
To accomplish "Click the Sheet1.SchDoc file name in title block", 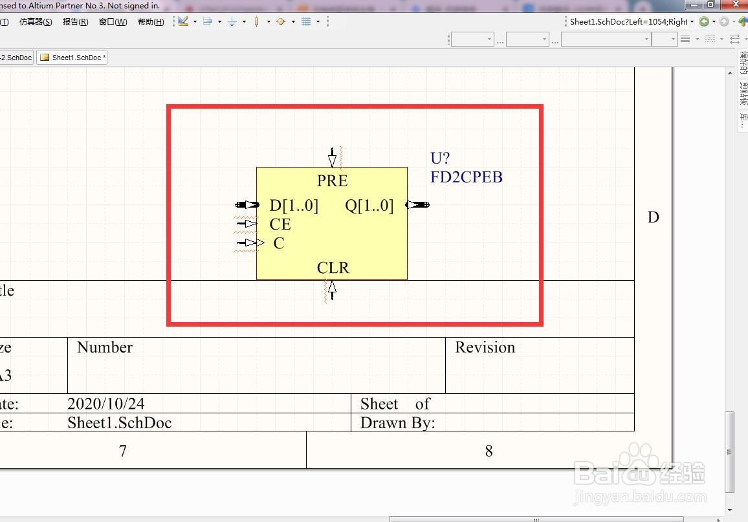I will (x=119, y=423).
